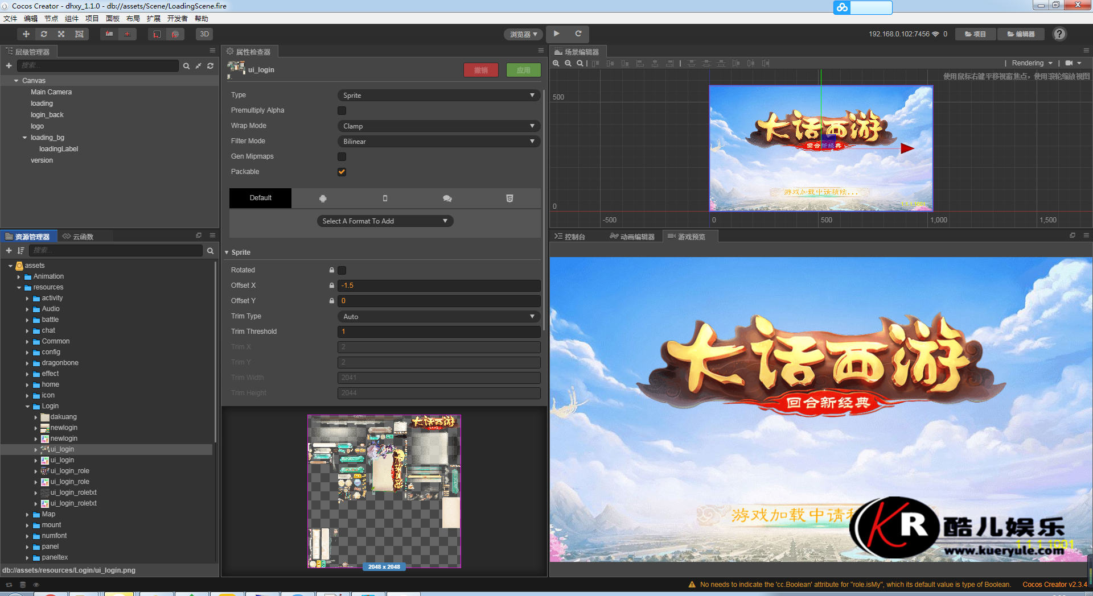Collapse the Login folder
This screenshot has width=1093, height=596.
27,407
